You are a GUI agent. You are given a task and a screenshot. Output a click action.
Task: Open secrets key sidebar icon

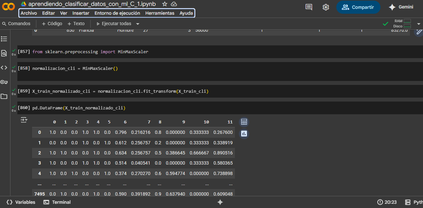point(4,82)
